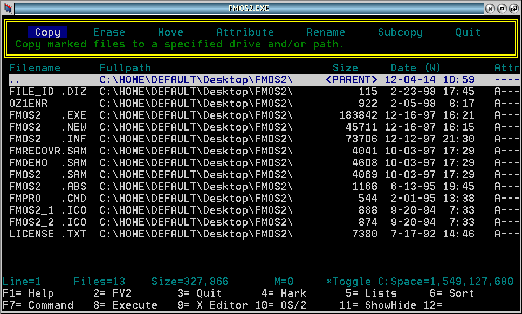Select the Copy menu command
Screen dimensions: 522x314
tap(47, 32)
